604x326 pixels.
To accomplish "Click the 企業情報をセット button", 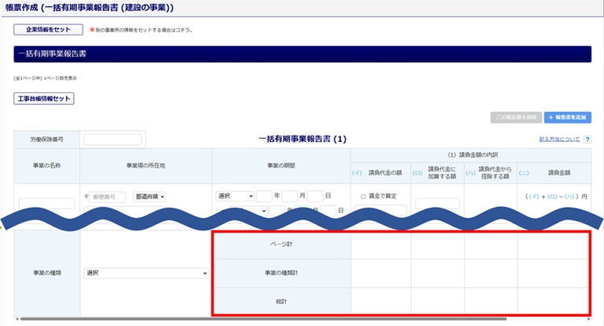I will click(x=48, y=30).
